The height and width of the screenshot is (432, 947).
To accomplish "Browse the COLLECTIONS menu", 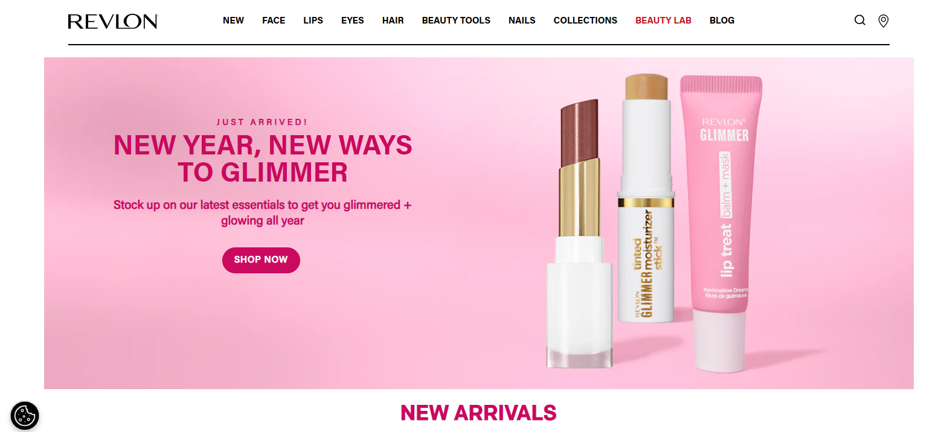I will click(x=585, y=21).
